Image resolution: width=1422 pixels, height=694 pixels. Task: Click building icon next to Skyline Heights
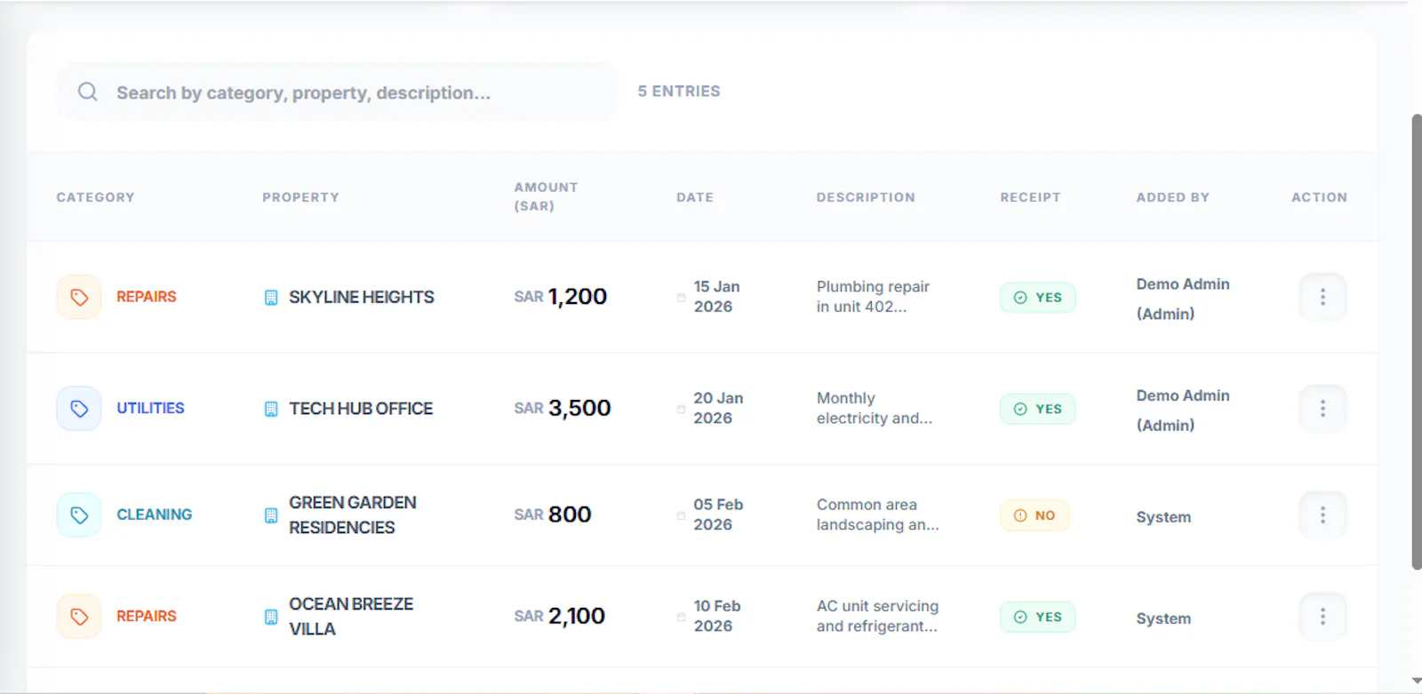[x=271, y=298]
